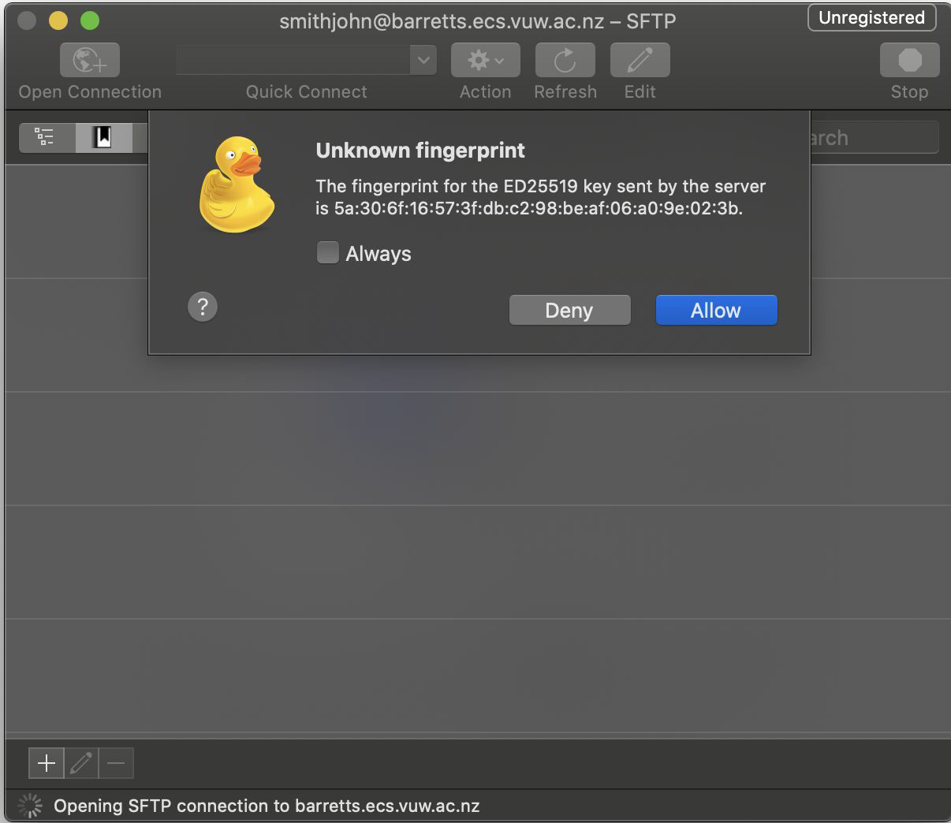Viewport: 951px width, 823px height.
Task: Switch to the outline list view
Action: [46, 138]
